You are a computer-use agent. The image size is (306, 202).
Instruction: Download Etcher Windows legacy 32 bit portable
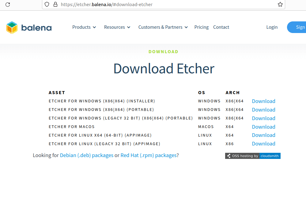click(x=263, y=118)
